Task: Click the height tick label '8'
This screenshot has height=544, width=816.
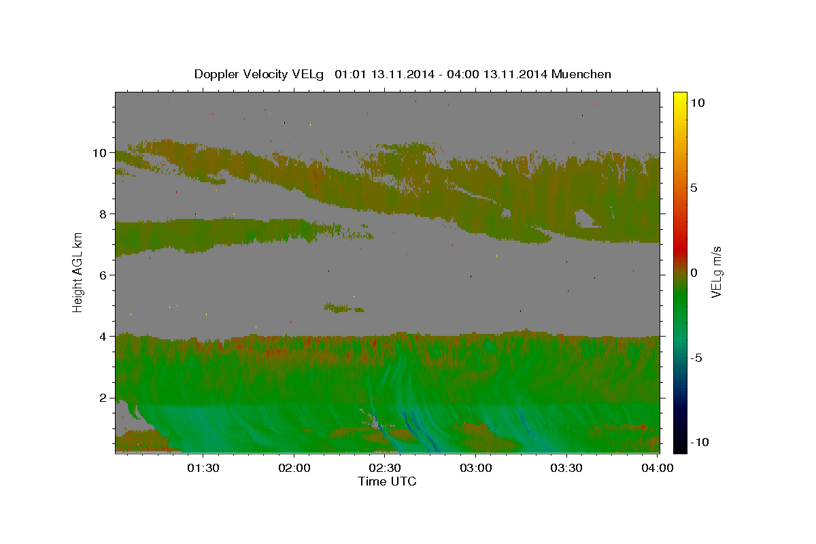Action: click(x=103, y=214)
